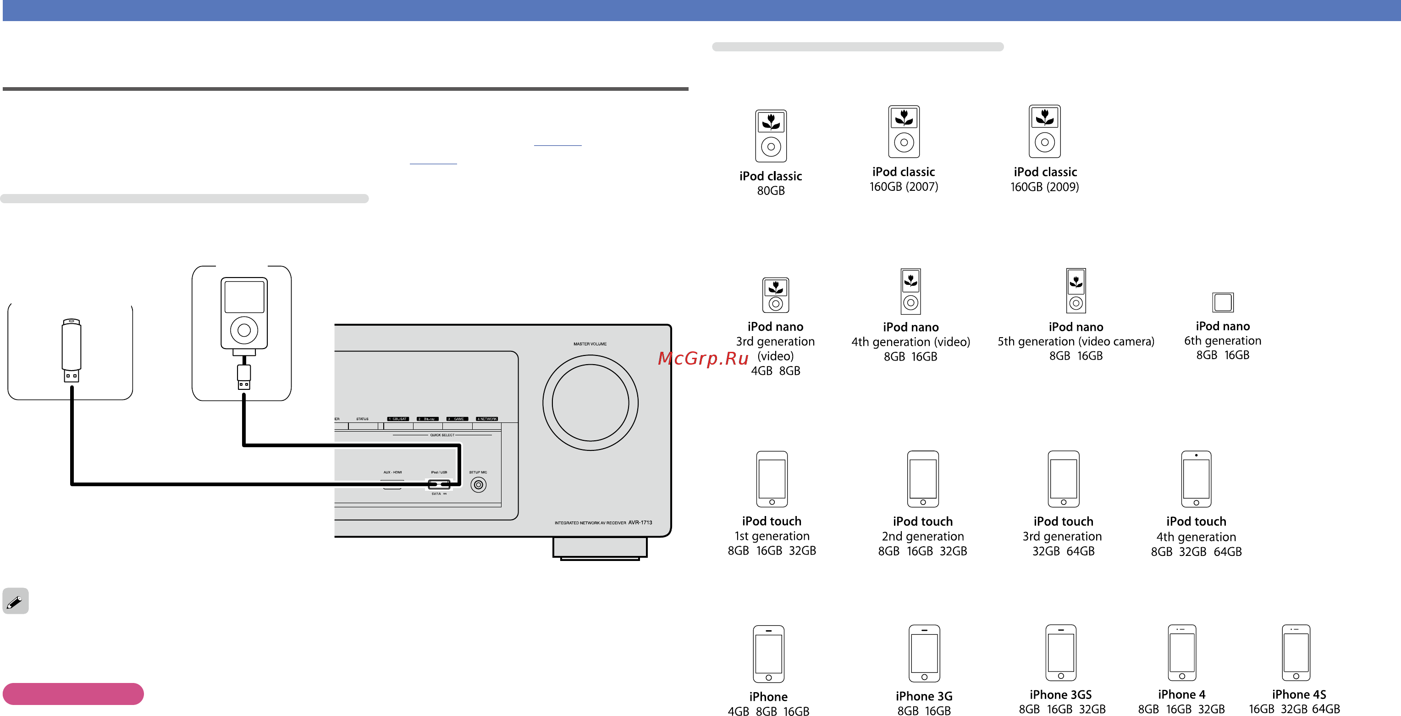Click the pencil note icon
Image resolution: width=1401 pixels, height=716 pixels.
click(x=15, y=601)
